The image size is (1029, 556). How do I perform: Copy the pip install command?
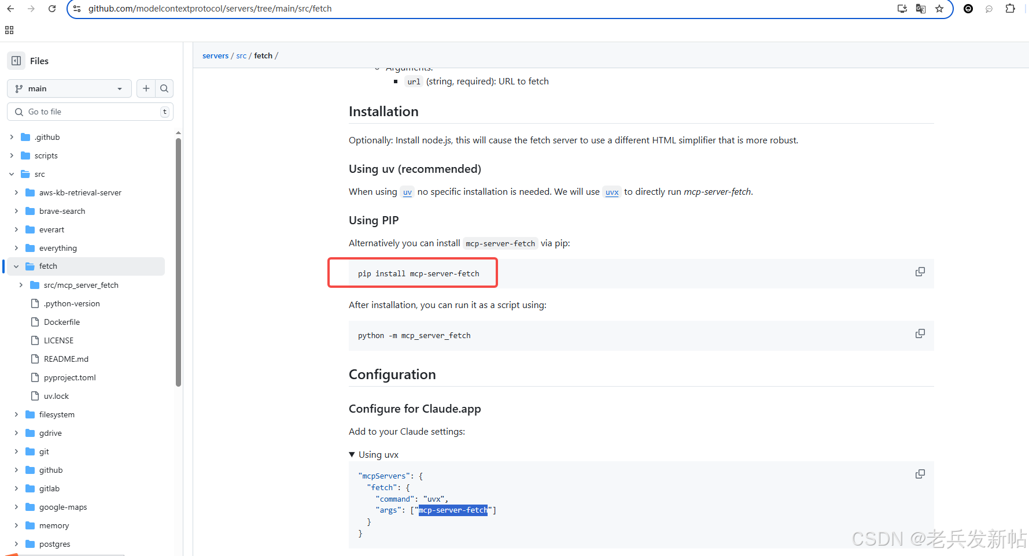coord(920,272)
